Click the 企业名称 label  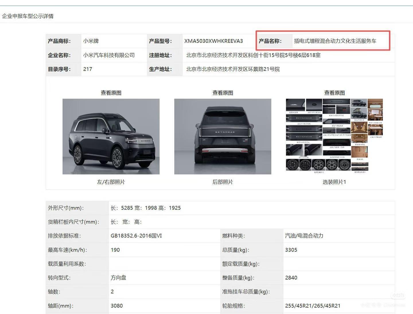[x=59, y=55]
